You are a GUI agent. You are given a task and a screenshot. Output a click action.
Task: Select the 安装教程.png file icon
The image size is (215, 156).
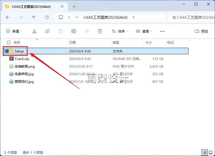coord(11,66)
